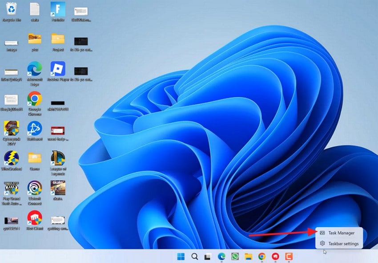The image size is (378, 263).
Task: Select the Ubisoft Connect desktop shortcut
Action: click(x=35, y=188)
